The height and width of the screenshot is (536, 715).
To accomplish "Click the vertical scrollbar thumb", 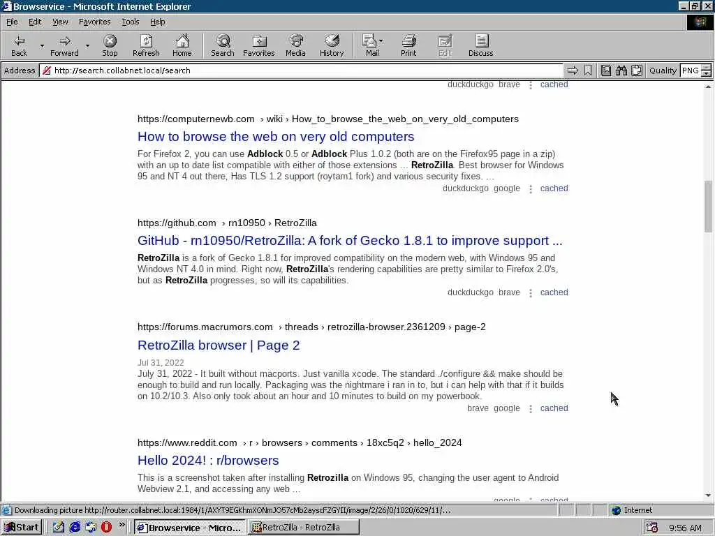I will pos(708,206).
